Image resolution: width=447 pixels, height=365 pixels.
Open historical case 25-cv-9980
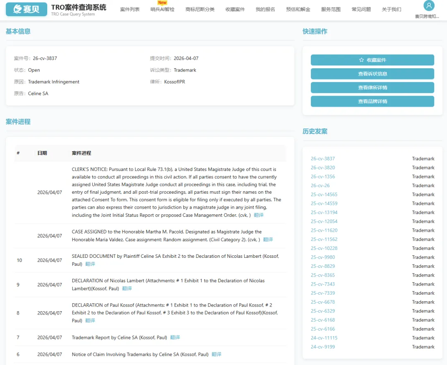pyautogui.click(x=323, y=257)
